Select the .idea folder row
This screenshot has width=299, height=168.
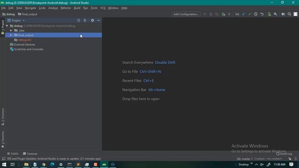53,30
